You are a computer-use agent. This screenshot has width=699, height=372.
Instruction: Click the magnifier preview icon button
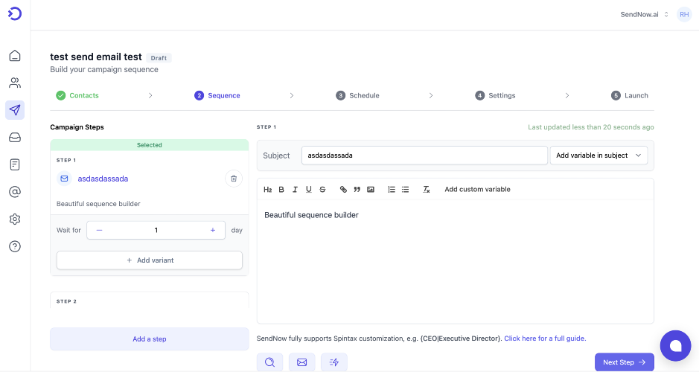click(269, 362)
